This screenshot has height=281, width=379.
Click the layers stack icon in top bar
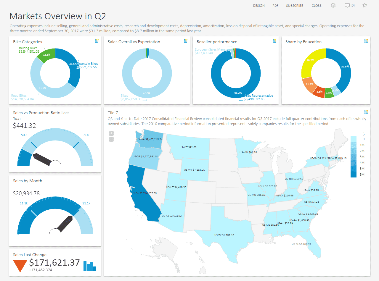point(333,5)
